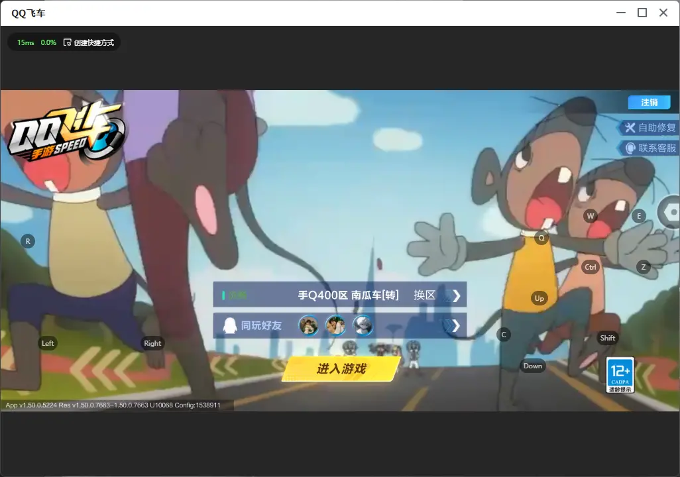Click the app version text at bottom
This screenshot has height=477, width=680.
(113, 405)
